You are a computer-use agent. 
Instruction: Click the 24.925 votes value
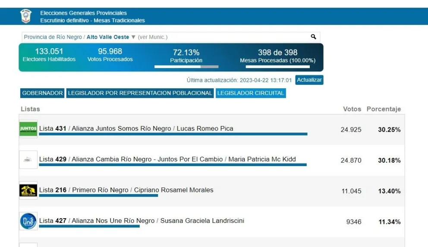[351, 130]
